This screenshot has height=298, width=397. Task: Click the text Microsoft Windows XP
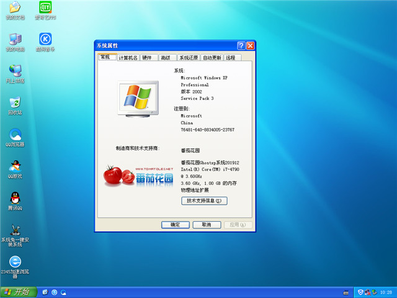pos(204,78)
